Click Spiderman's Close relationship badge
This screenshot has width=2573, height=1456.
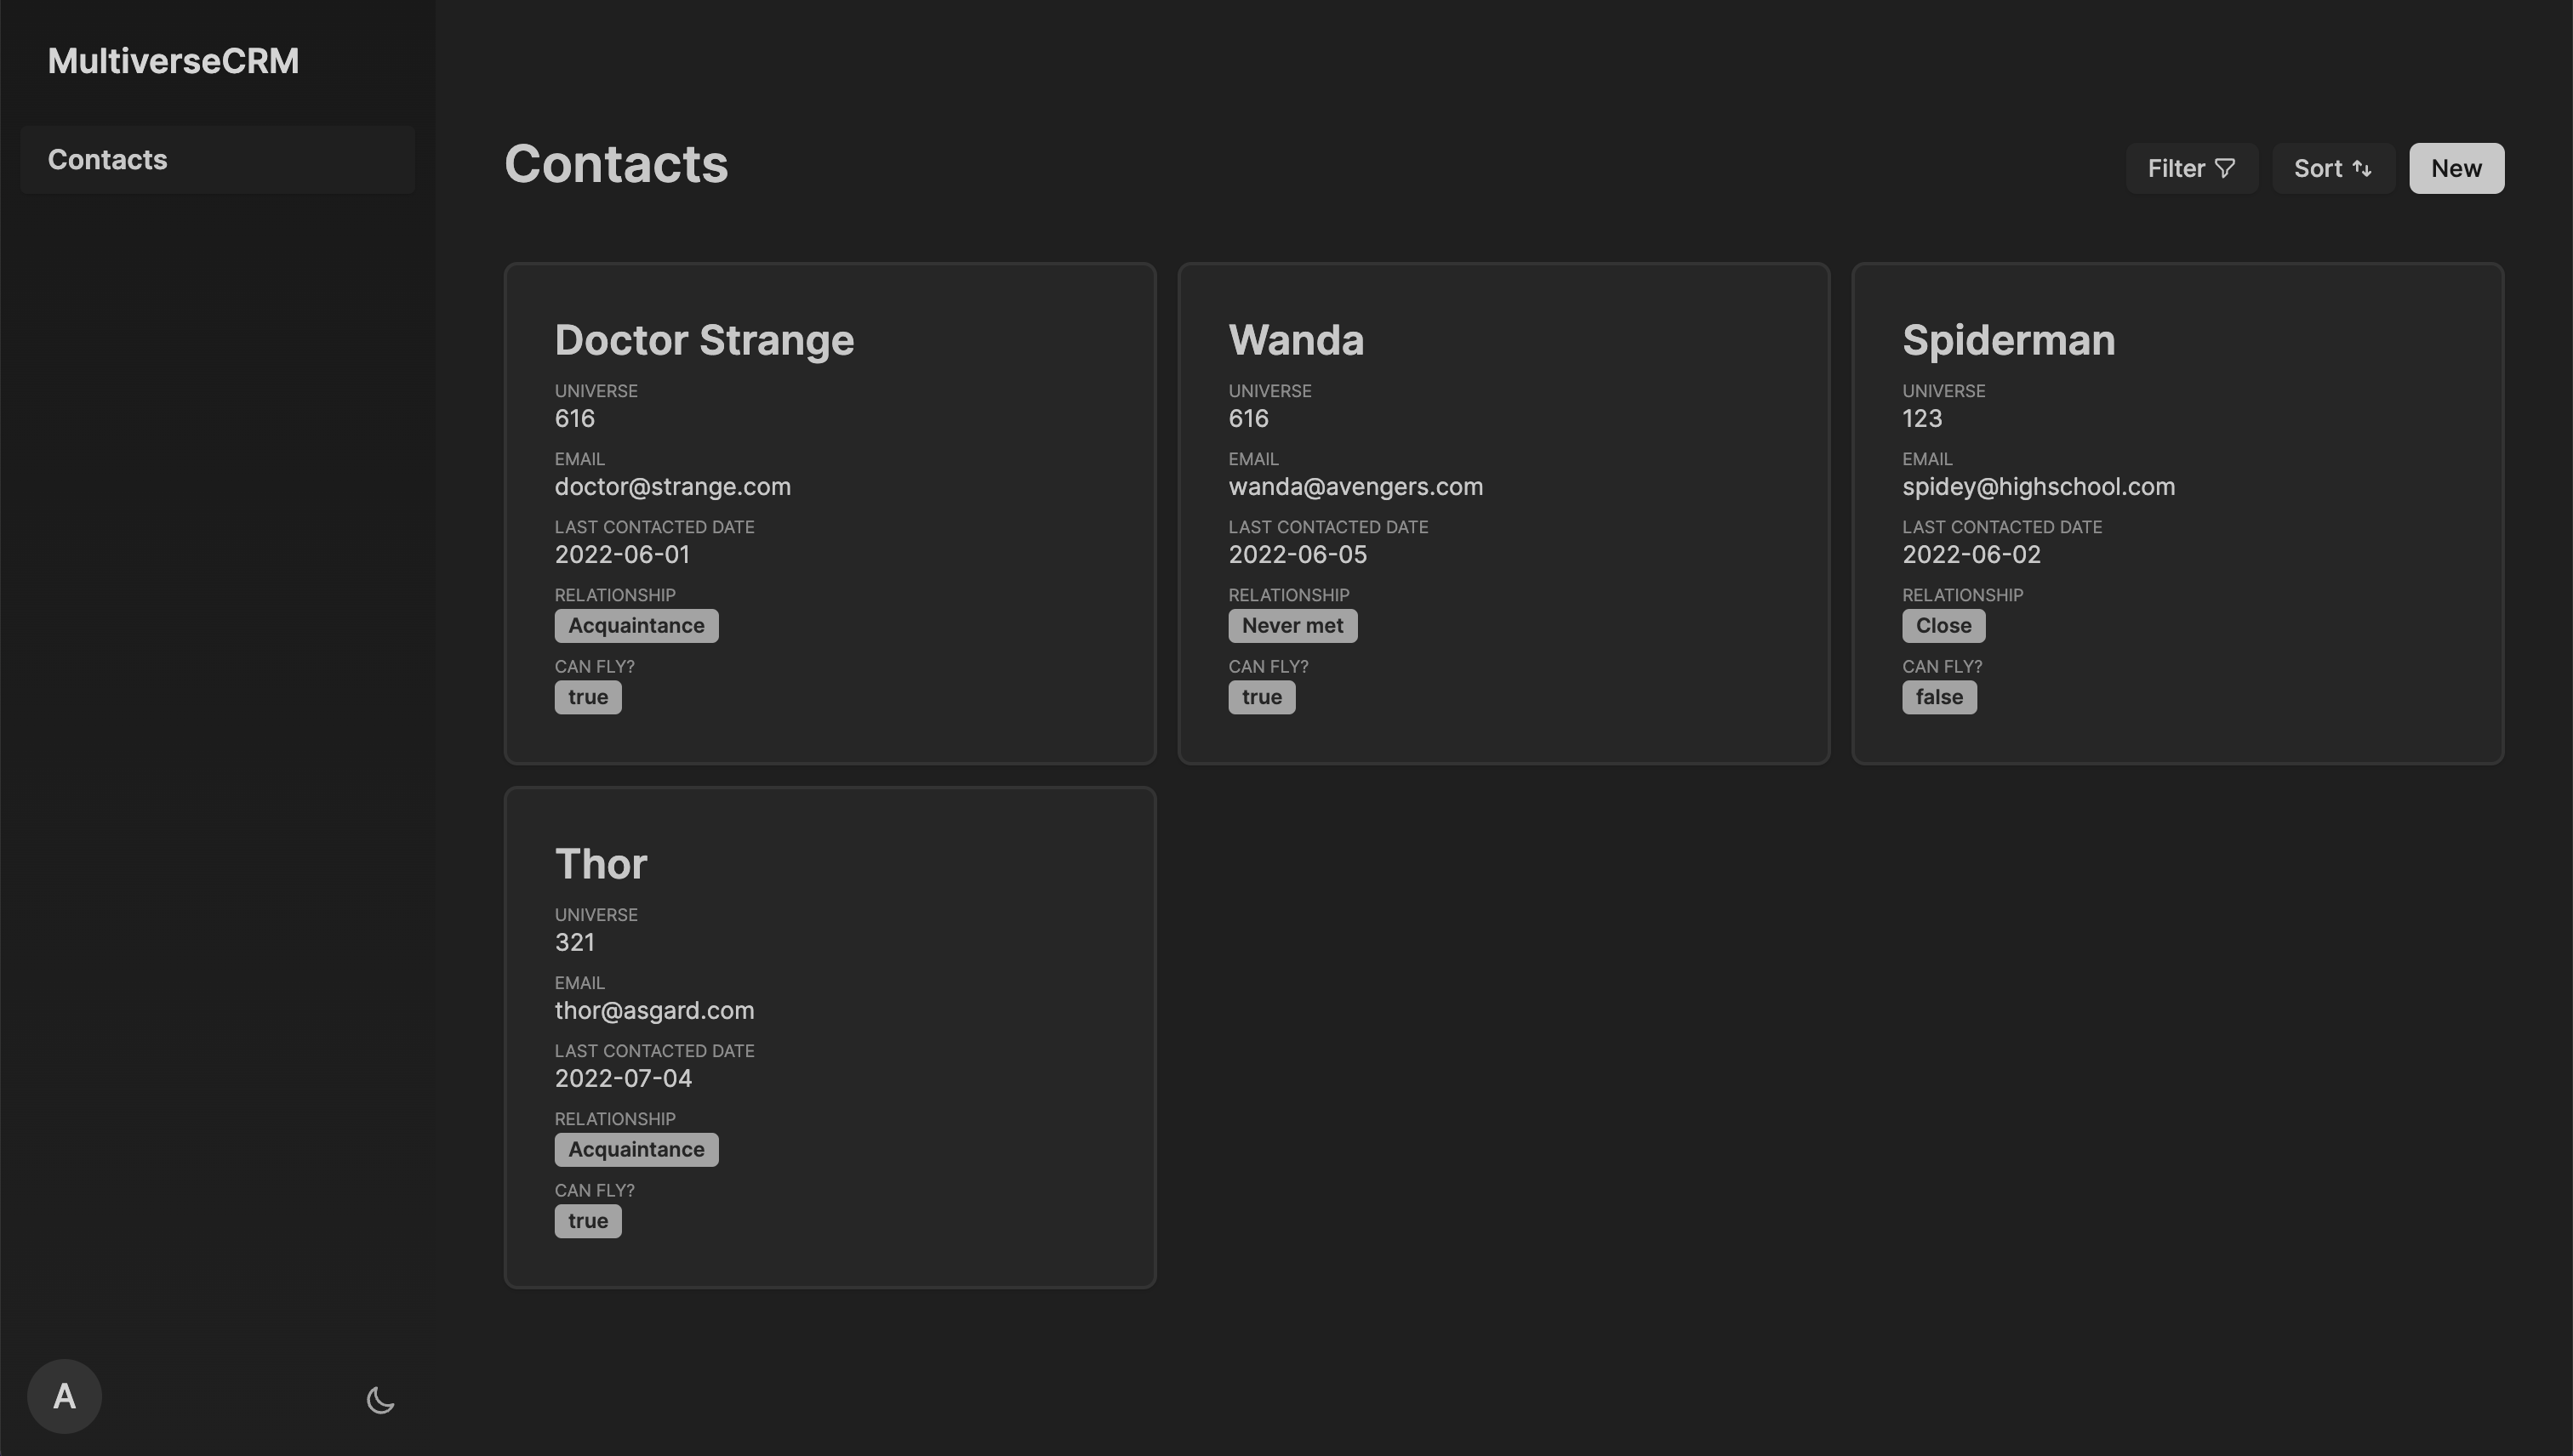[x=1943, y=626]
